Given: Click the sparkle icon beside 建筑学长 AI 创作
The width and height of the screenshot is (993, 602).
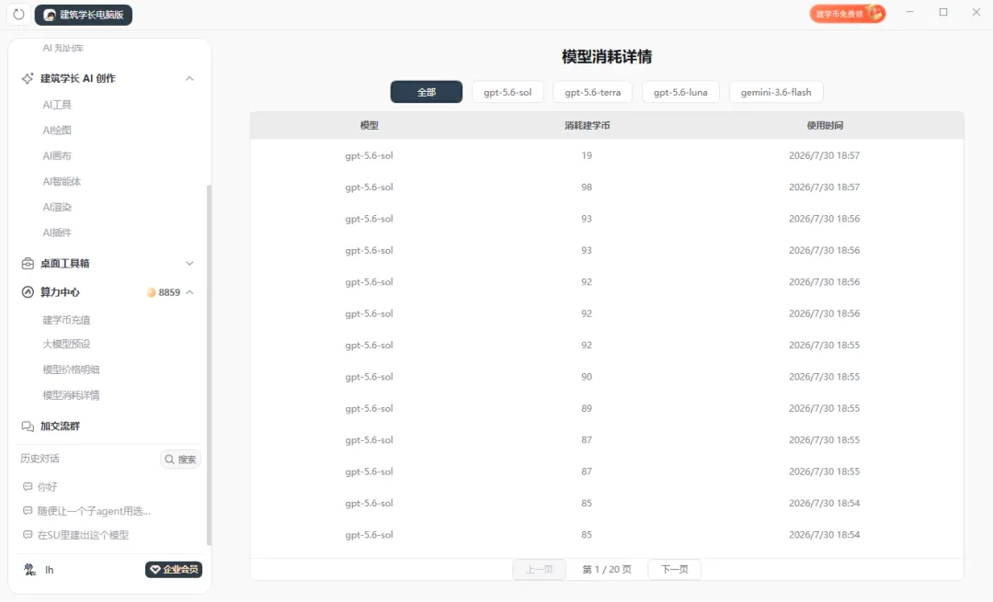Looking at the screenshot, I should [28, 78].
